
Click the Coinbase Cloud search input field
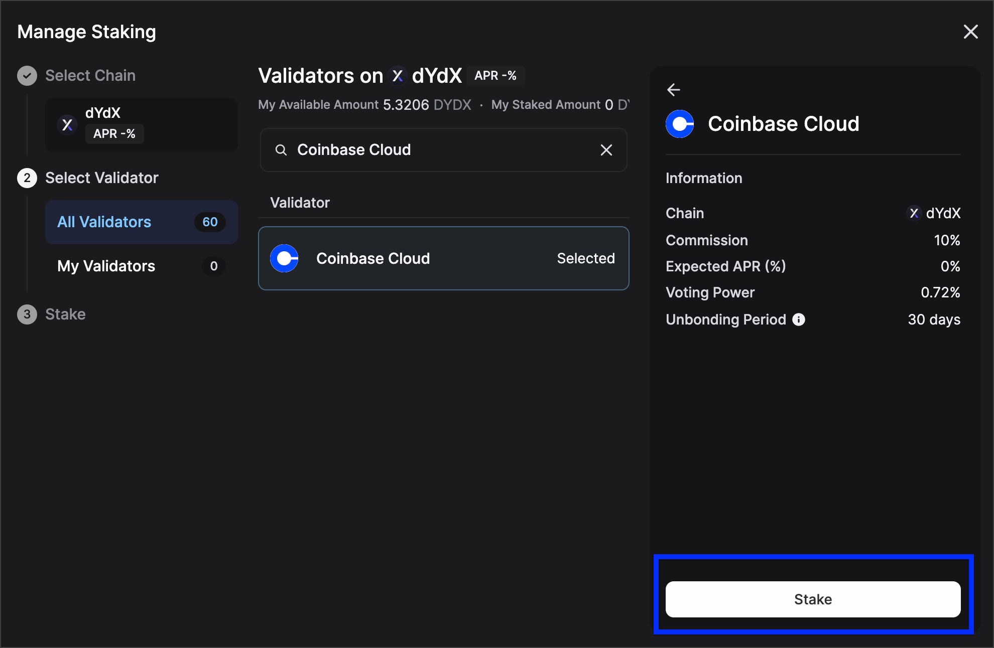pos(443,150)
